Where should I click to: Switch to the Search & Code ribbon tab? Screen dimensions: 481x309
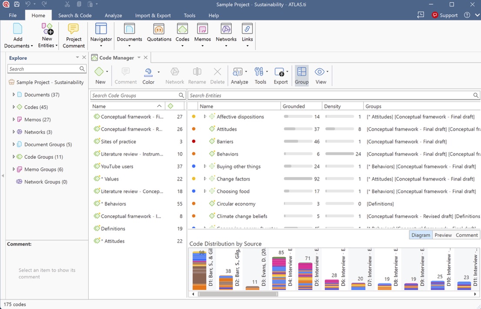click(x=75, y=15)
